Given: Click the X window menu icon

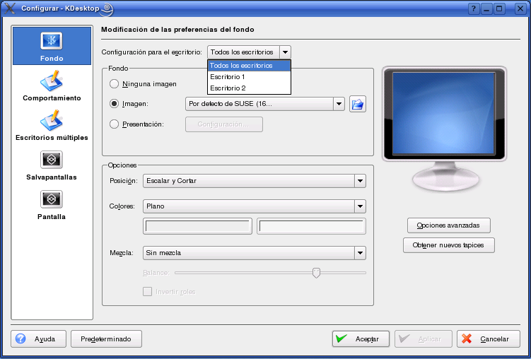Looking at the screenshot, I should (x=9, y=8).
